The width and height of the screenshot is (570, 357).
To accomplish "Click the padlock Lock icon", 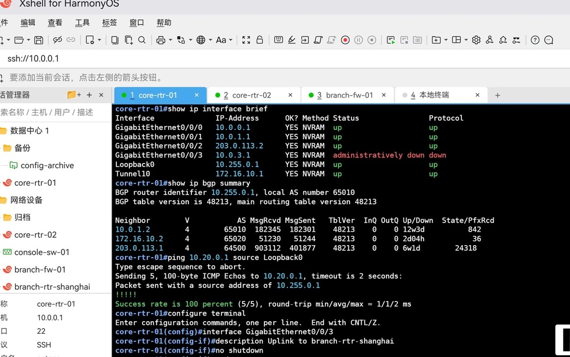I will click(260, 40).
